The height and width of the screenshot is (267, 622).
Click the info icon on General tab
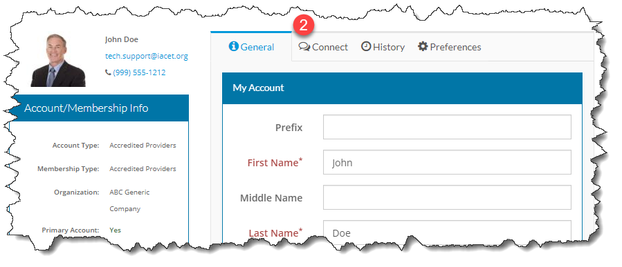pos(234,47)
